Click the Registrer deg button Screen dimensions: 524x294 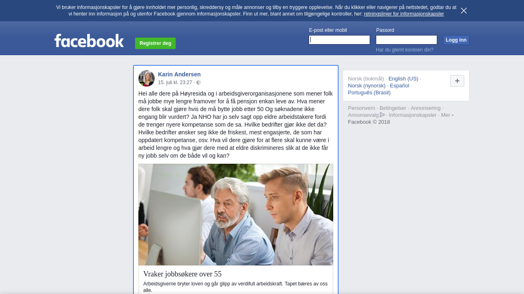[x=155, y=43]
